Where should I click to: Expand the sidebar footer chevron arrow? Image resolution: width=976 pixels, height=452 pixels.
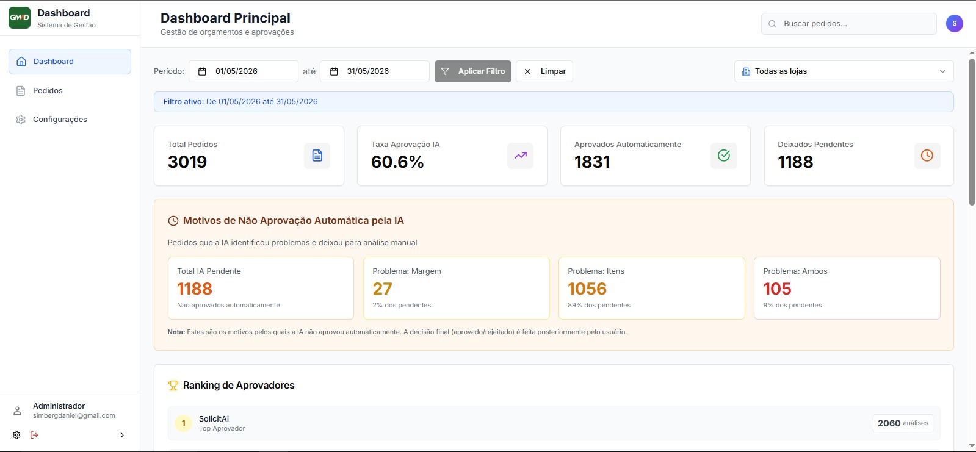click(122, 435)
